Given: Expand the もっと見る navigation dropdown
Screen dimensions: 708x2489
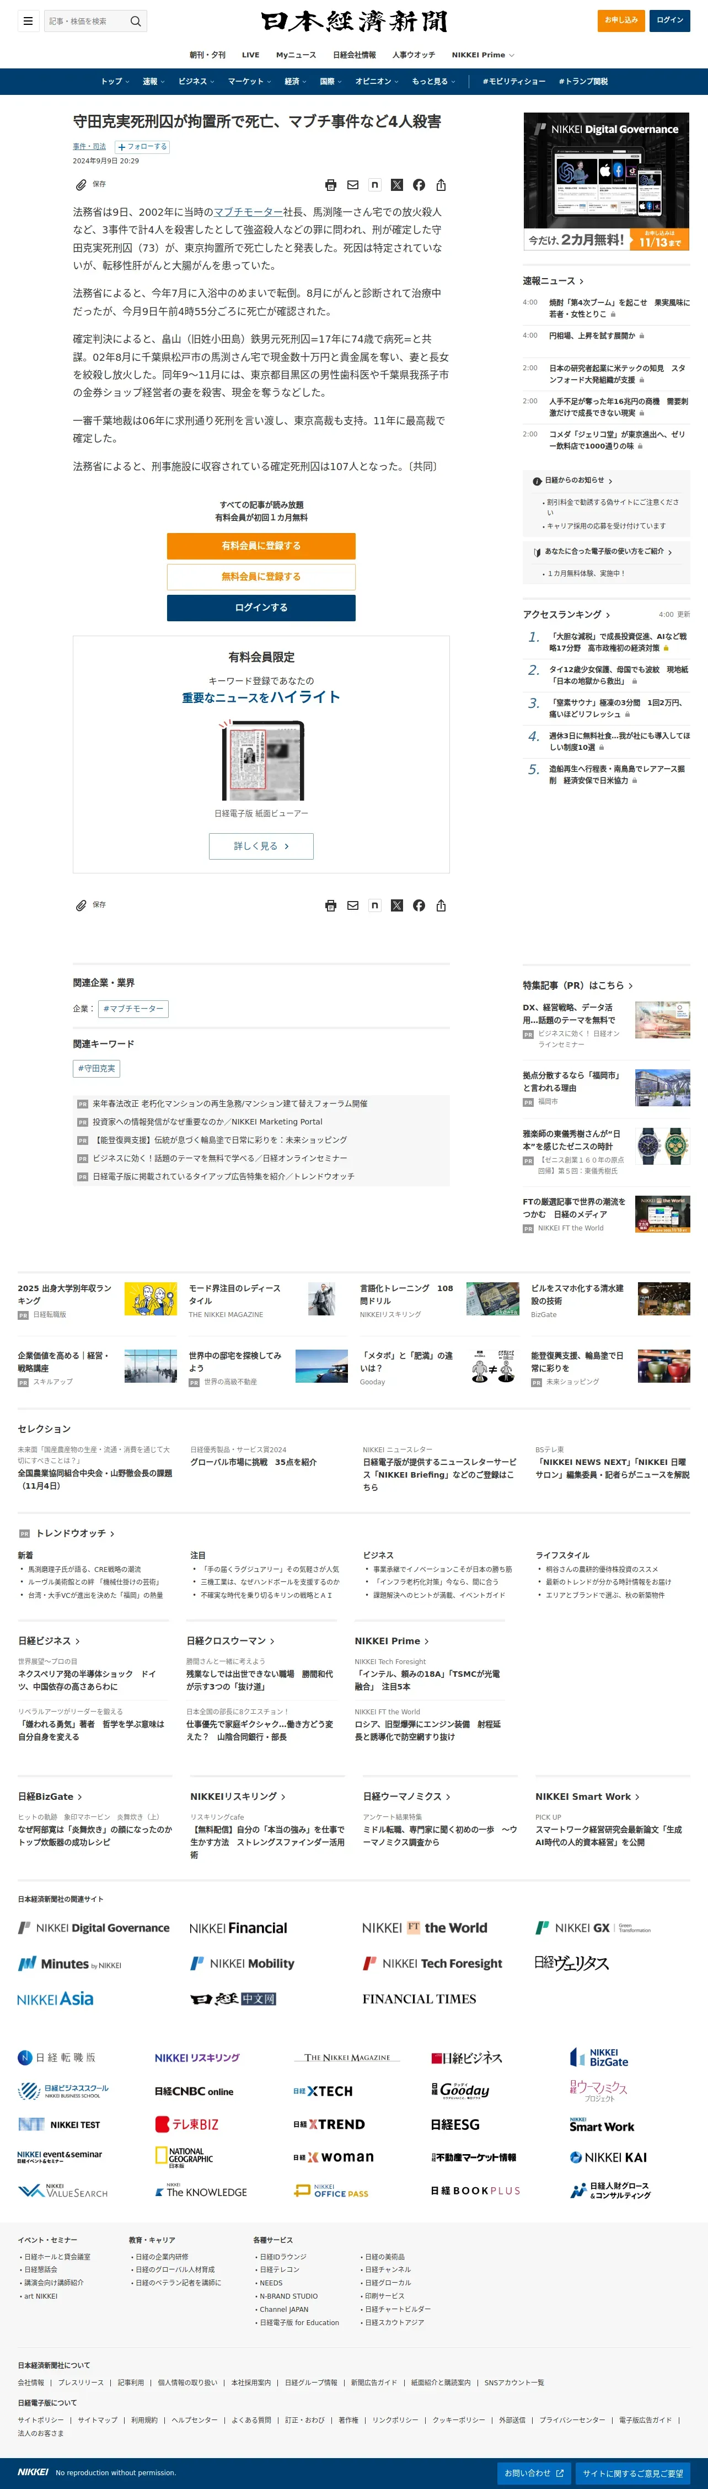Looking at the screenshot, I should tap(433, 81).
